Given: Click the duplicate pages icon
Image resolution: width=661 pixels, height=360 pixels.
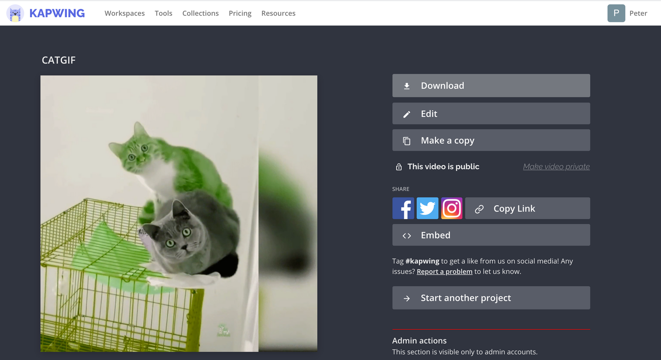Looking at the screenshot, I should (x=407, y=141).
